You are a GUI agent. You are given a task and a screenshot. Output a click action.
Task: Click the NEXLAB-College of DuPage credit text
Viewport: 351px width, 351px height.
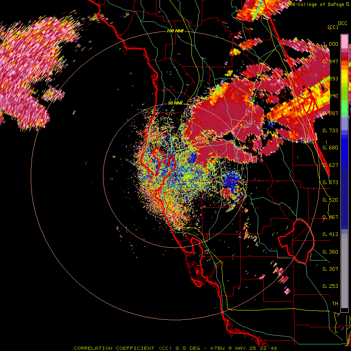(x=312, y=4)
